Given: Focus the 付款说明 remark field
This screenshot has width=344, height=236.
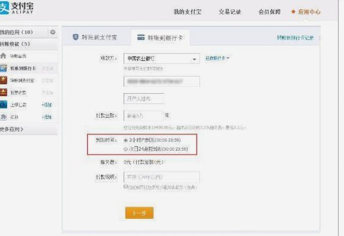Looking at the screenshot, I should coord(162,177).
